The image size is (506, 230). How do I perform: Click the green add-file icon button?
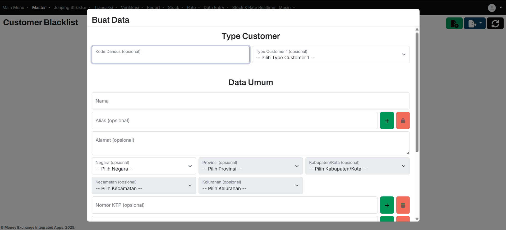click(x=454, y=23)
